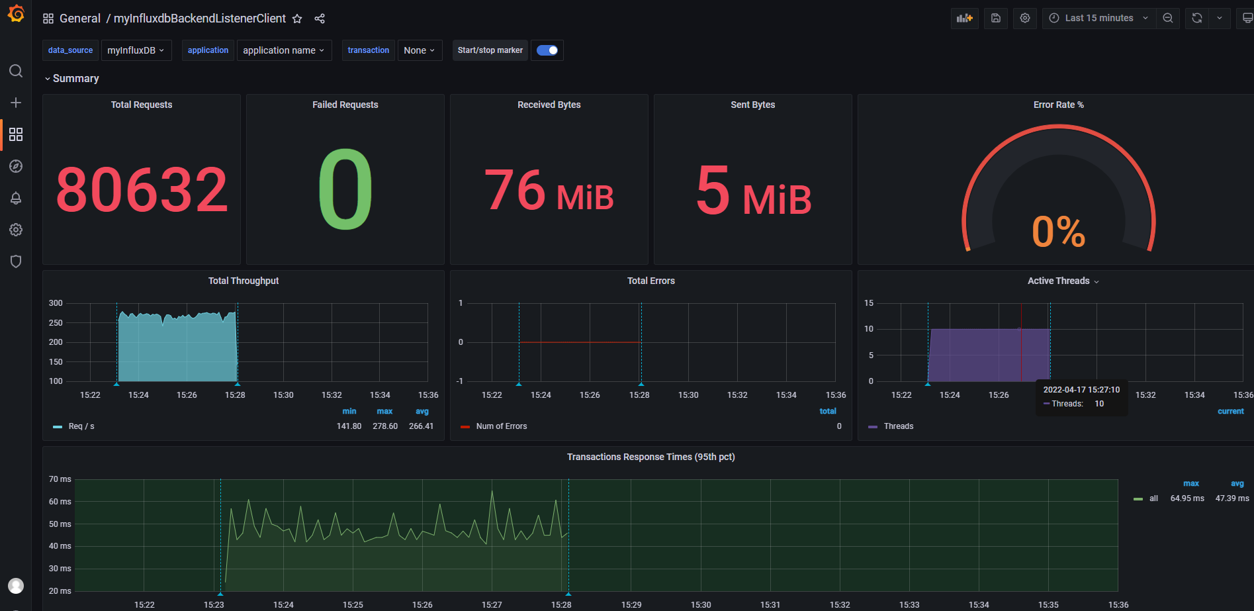Open the search dashboards icon in sidebar

coord(16,71)
